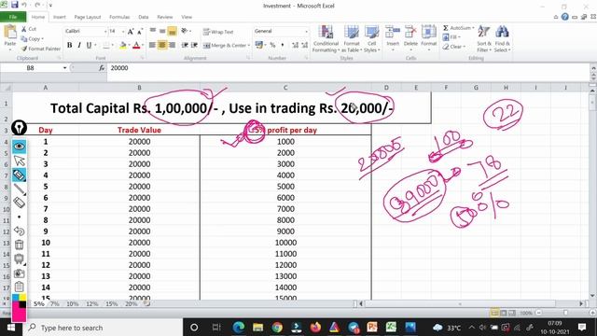The width and height of the screenshot is (597, 336).
Task: Toggle Italic formatting
Action: [79, 45]
